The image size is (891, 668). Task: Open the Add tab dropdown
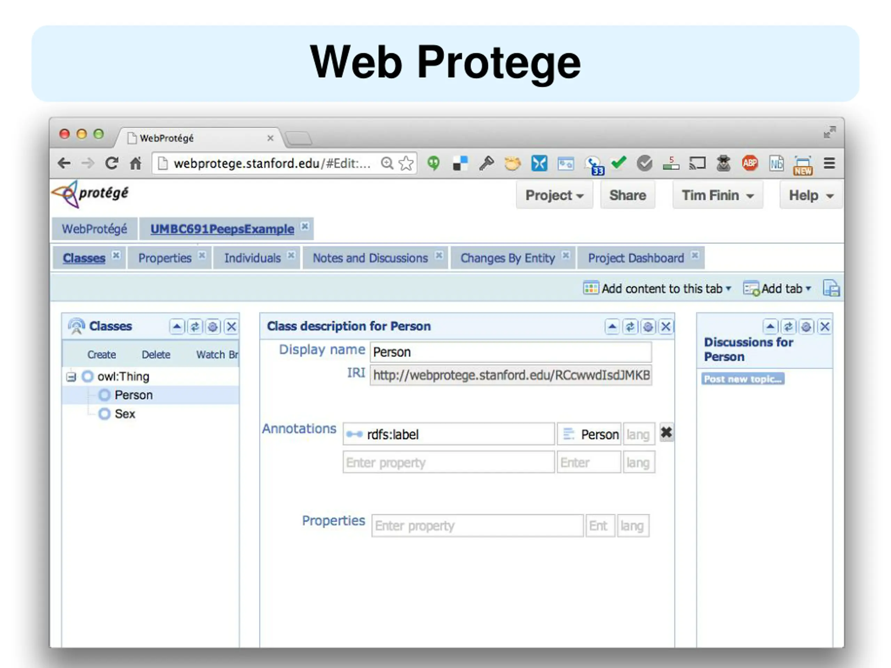777,289
